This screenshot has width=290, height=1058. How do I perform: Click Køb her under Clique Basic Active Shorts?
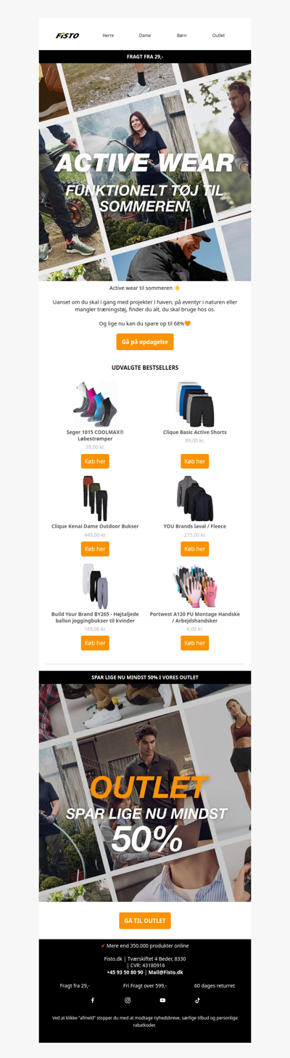point(194,461)
